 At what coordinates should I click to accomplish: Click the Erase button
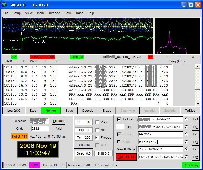(107, 111)
